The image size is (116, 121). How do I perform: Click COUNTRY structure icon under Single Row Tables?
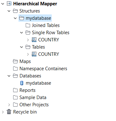click(x=34, y=40)
